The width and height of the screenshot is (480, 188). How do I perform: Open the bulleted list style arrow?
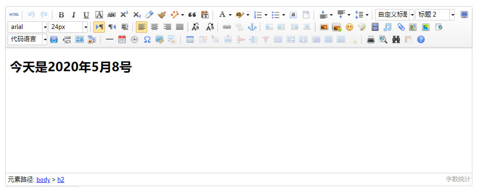284,15
